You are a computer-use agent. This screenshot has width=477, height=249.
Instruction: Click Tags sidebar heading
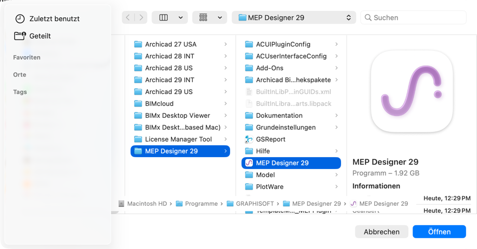pyautogui.click(x=20, y=92)
